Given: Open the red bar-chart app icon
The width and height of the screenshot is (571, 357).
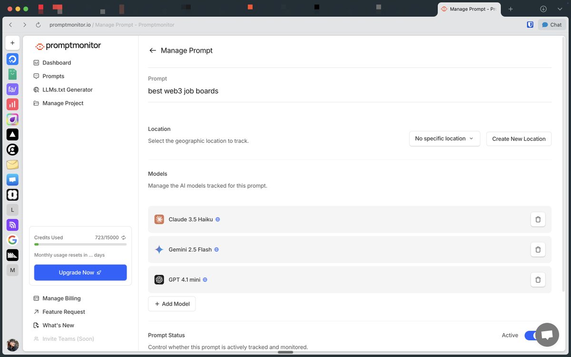Looking at the screenshot, I should (12, 104).
